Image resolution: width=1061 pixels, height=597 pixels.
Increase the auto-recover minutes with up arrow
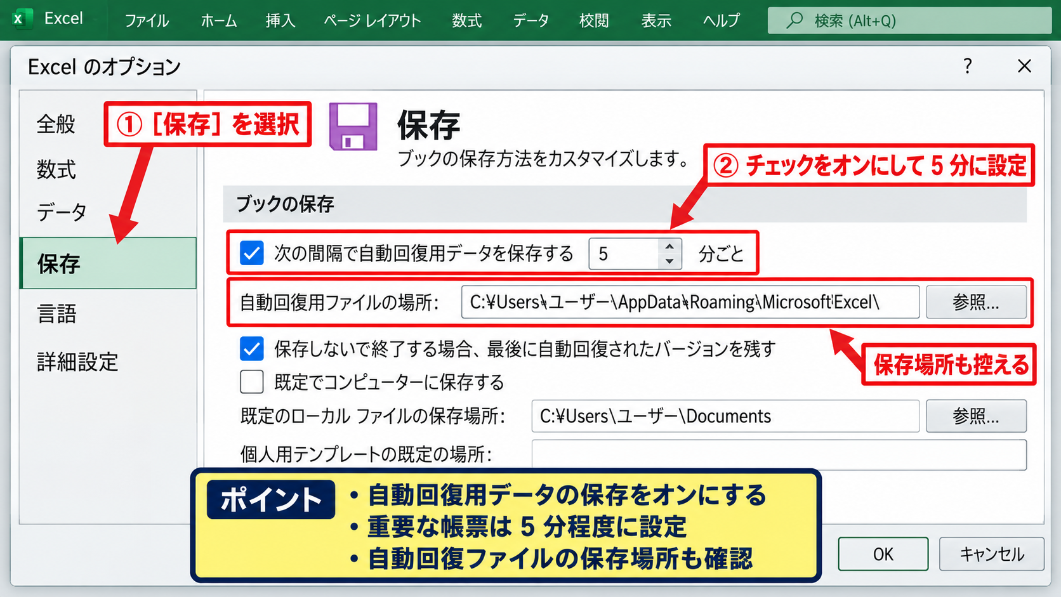point(669,246)
